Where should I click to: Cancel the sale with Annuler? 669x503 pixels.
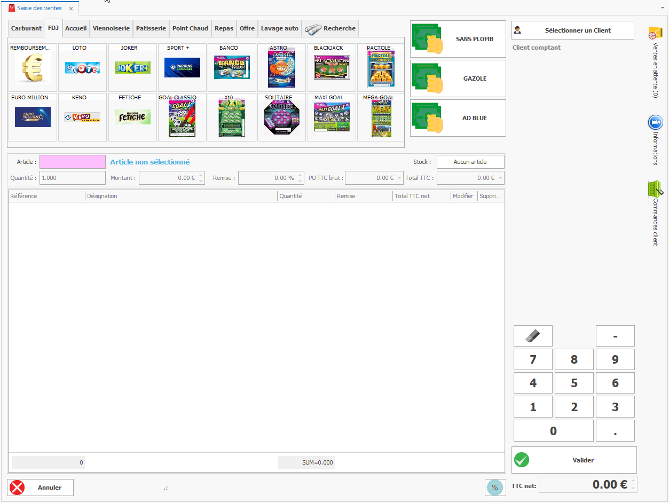pyautogui.click(x=41, y=488)
